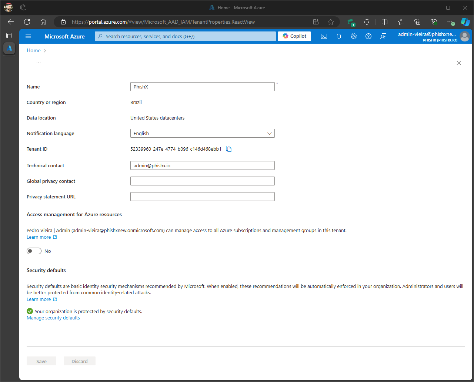Screen dimensions: 474x382
Task: Click the Save button
Action: [41, 361]
